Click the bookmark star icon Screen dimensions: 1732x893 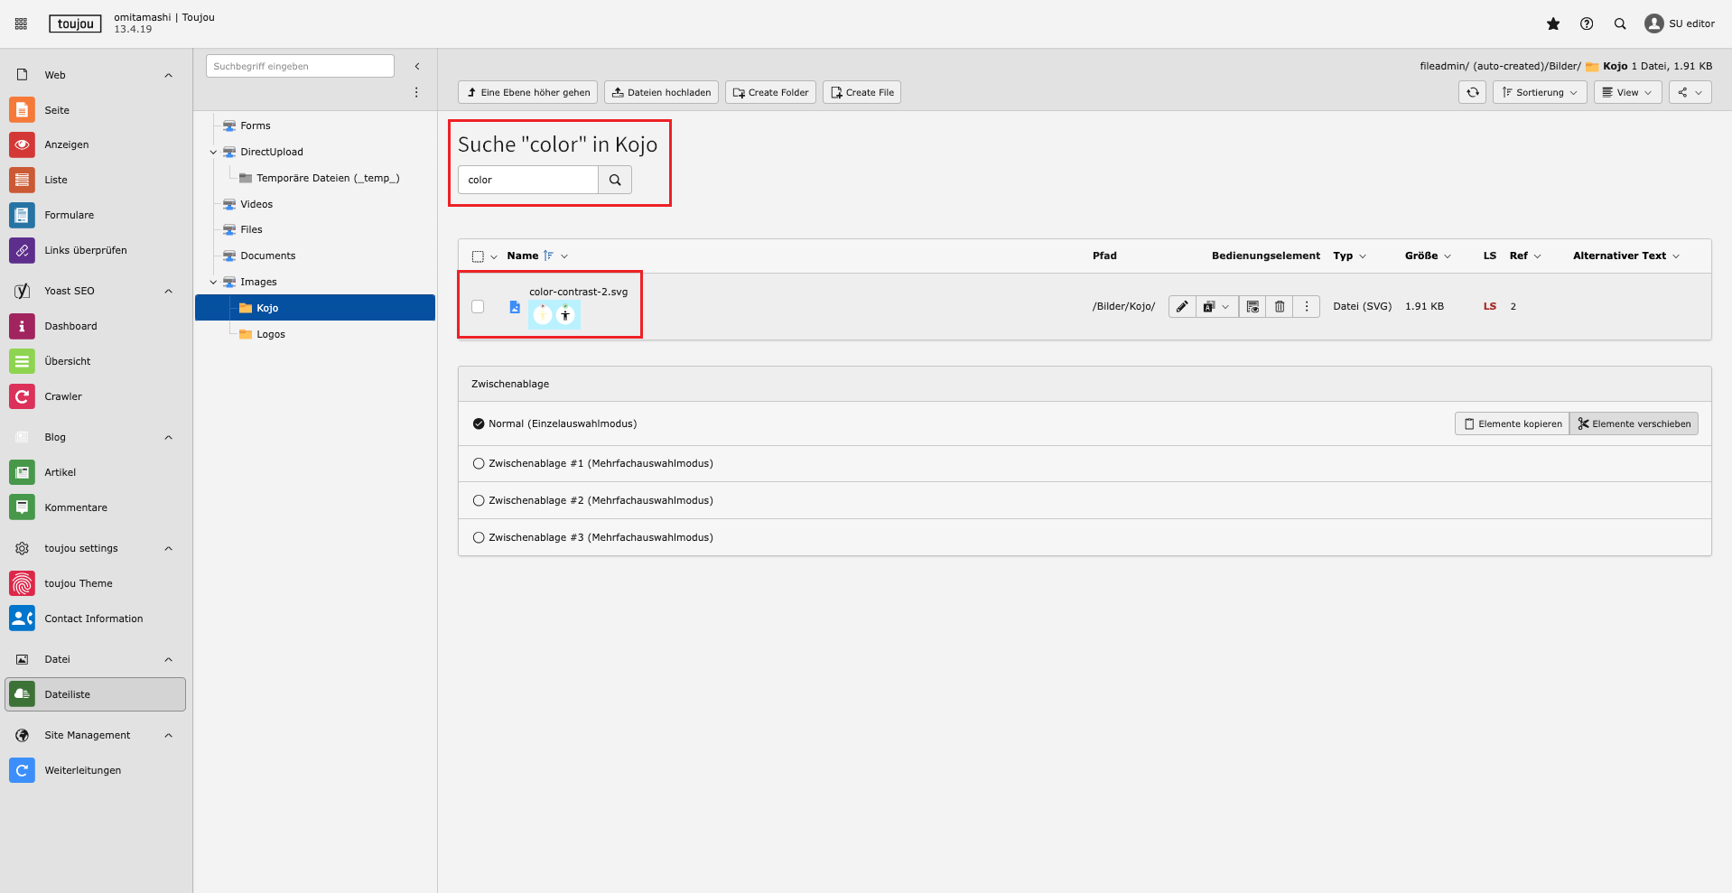tap(1553, 24)
